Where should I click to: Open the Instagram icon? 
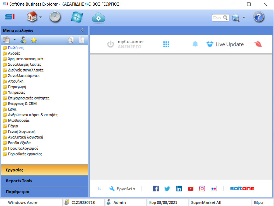pos(202,188)
